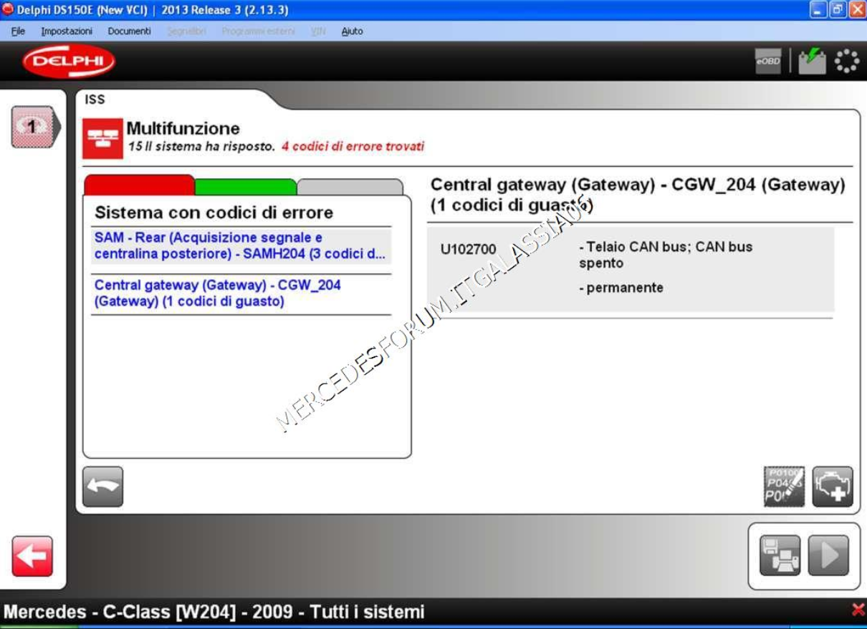Image resolution: width=867 pixels, height=629 pixels.
Task: Select fault code U102700 row
Action: tap(630, 268)
